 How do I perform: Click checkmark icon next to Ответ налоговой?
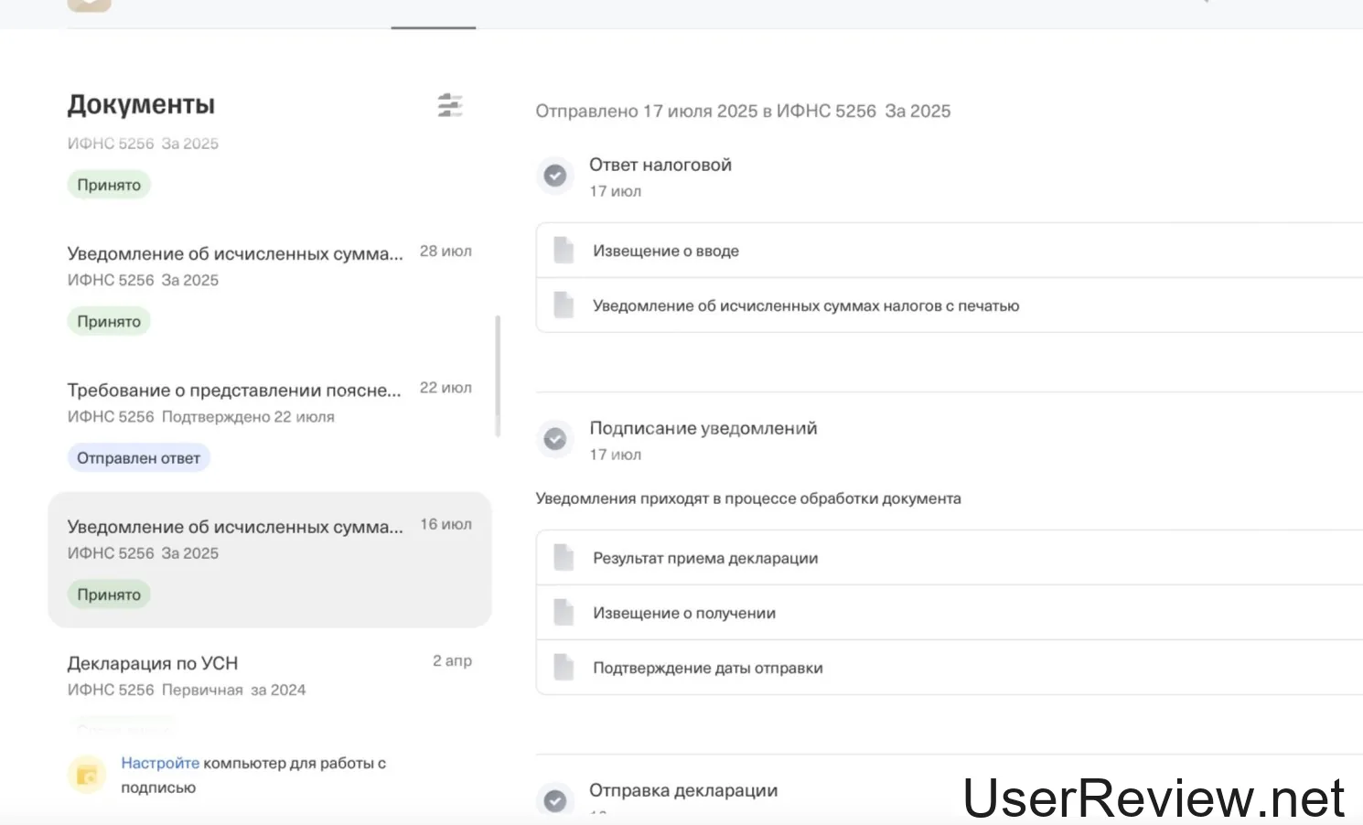coord(555,176)
